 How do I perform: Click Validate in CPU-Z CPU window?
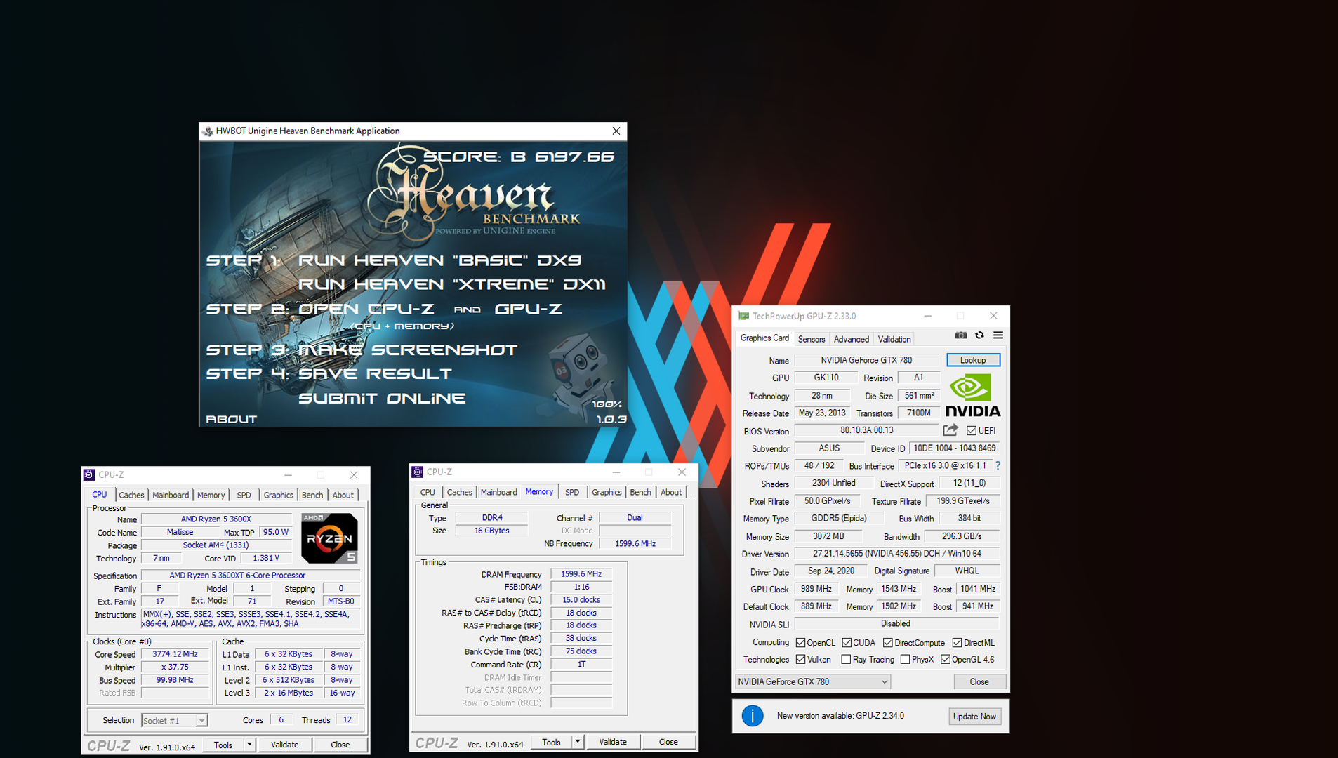[284, 745]
